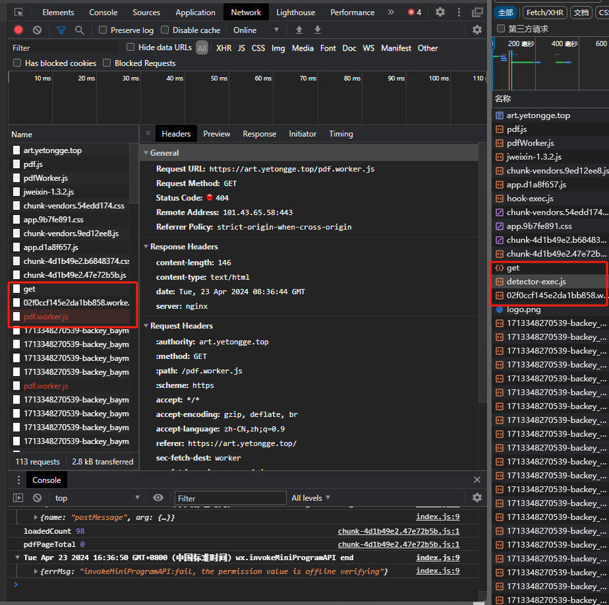Open the Timing tab of the request
The height and width of the screenshot is (605, 609).
(x=341, y=134)
